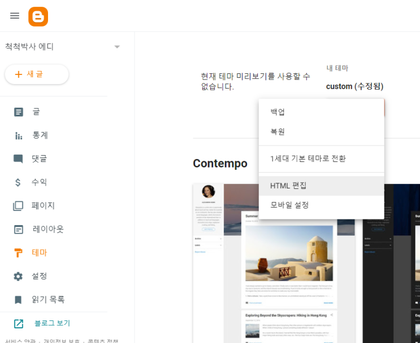420x343 pixels.
Task: Expand the 척척박사 에디 blog selector dropdown
Action: point(117,47)
